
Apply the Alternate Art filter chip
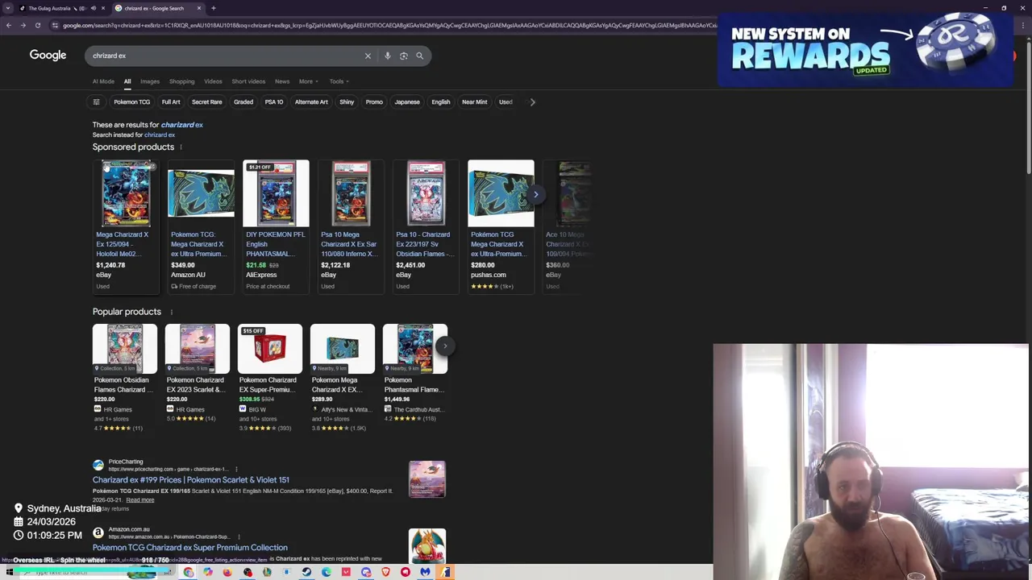311,102
